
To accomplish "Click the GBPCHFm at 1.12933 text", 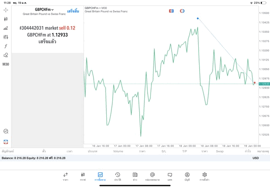I will click(47, 35).
